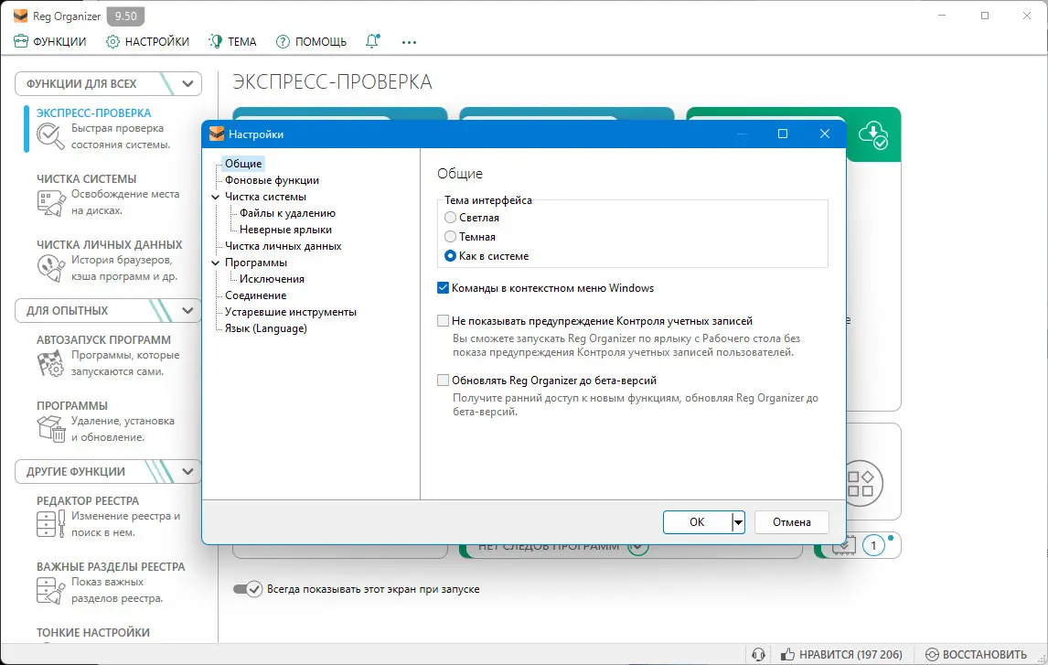Viewport: 1048px width, 665px height.
Task: Click the cloud download checkmark icon
Action: click(x=873, y=135)
